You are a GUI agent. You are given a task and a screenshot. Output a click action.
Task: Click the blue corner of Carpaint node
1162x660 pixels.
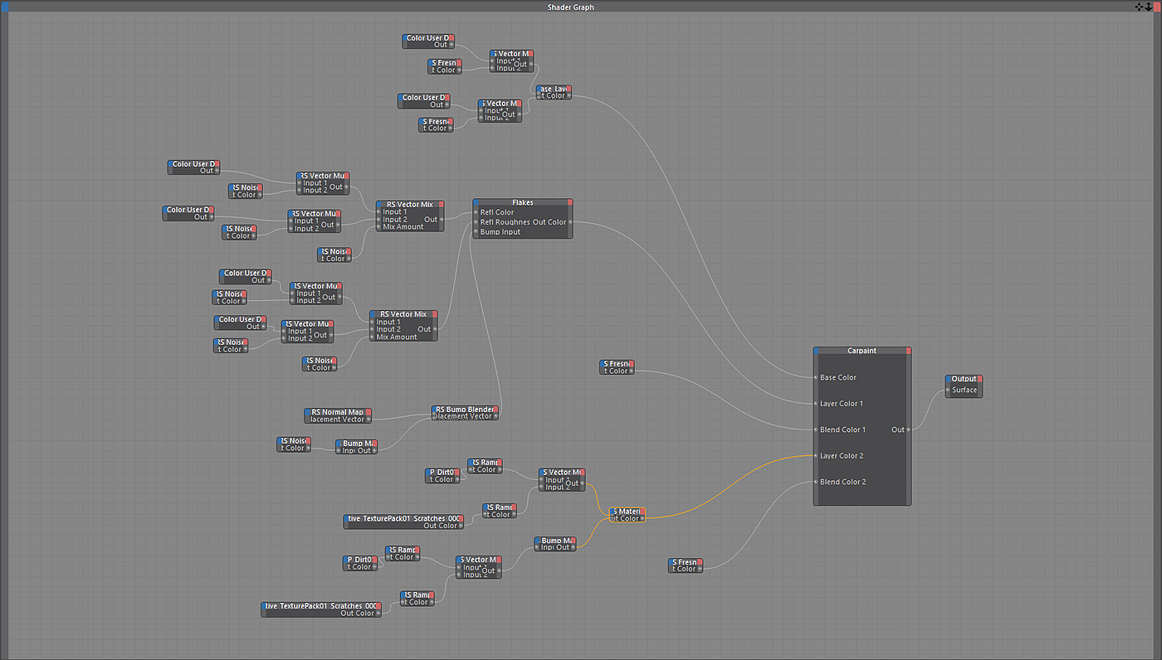pyautogui.click(x=817, y=351)
